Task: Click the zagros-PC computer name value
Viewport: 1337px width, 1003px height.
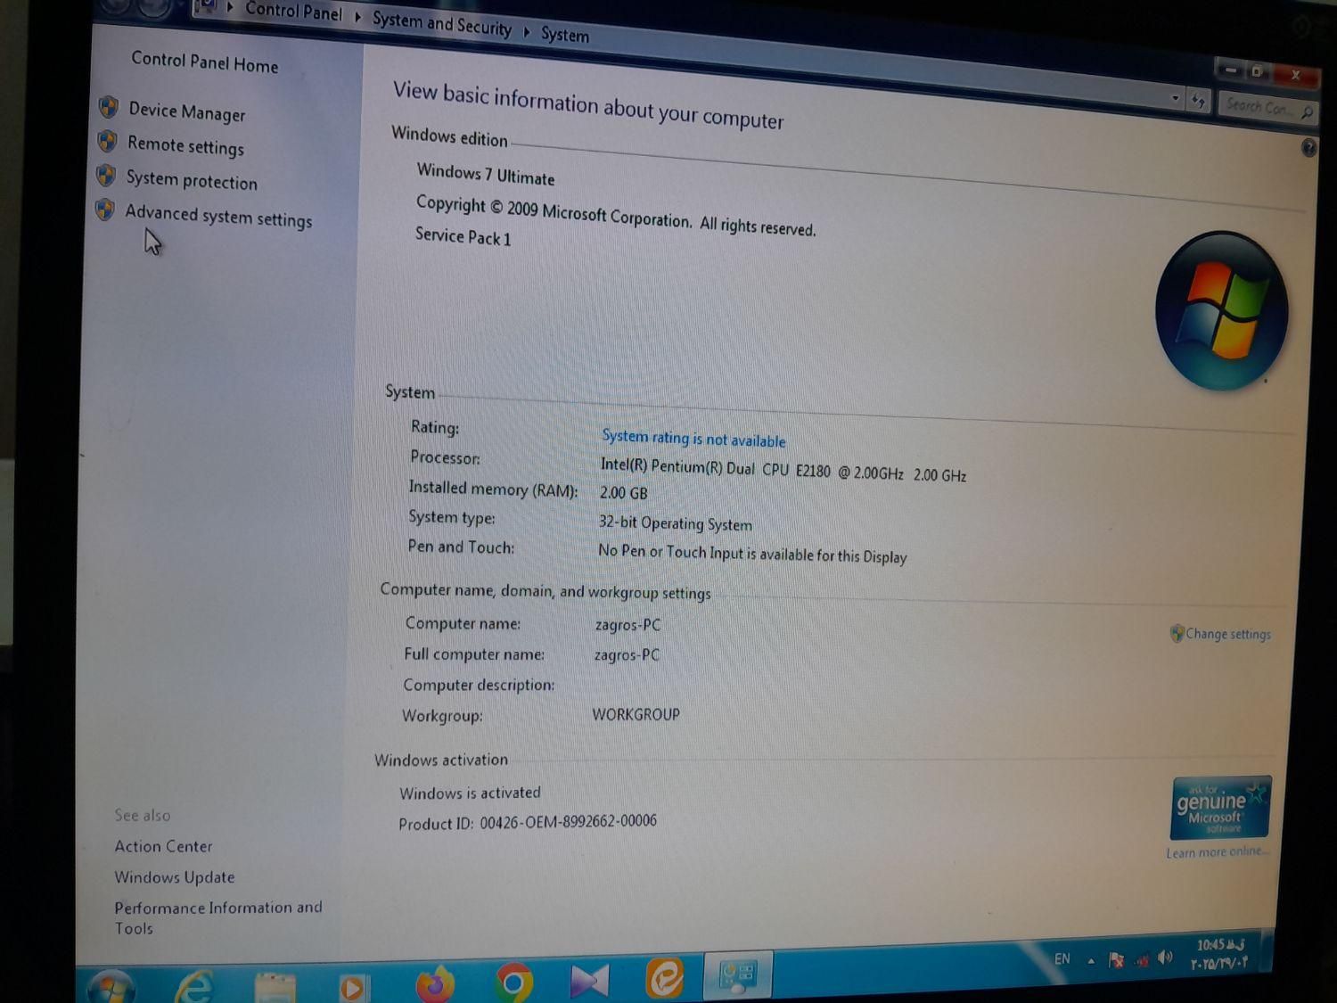Action: pos(627,625)
